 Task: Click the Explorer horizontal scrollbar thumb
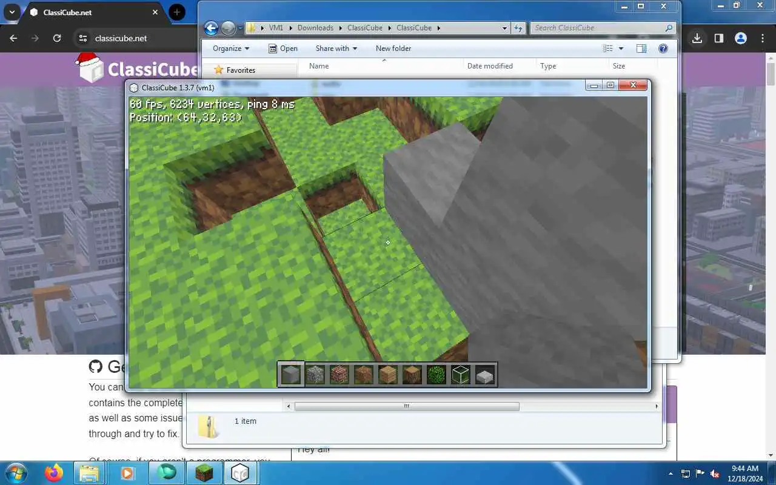[407, 406]
